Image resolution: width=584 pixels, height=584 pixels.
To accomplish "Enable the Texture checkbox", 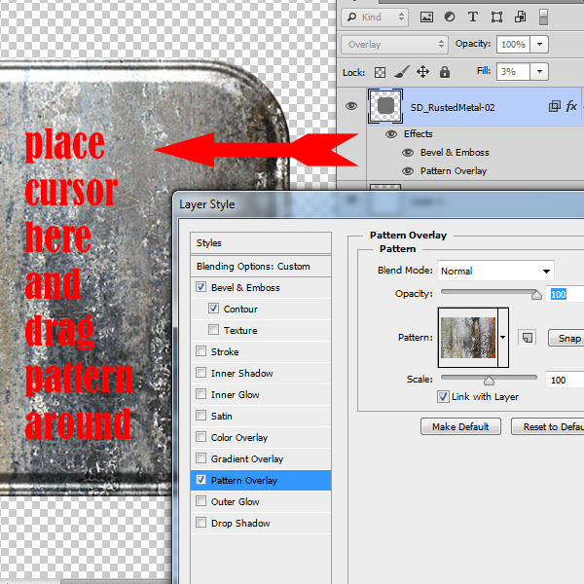I will [x=213, y=330].
